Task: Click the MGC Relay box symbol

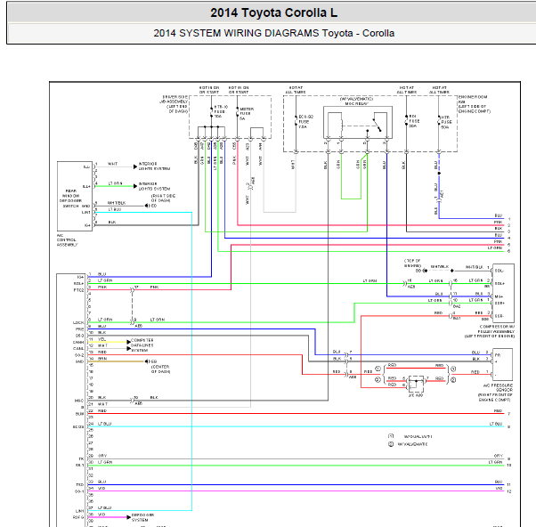Action: tap(358, 122)
